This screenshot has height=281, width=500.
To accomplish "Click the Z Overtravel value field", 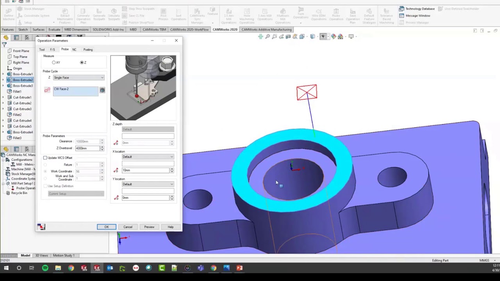I will [87, 148].
